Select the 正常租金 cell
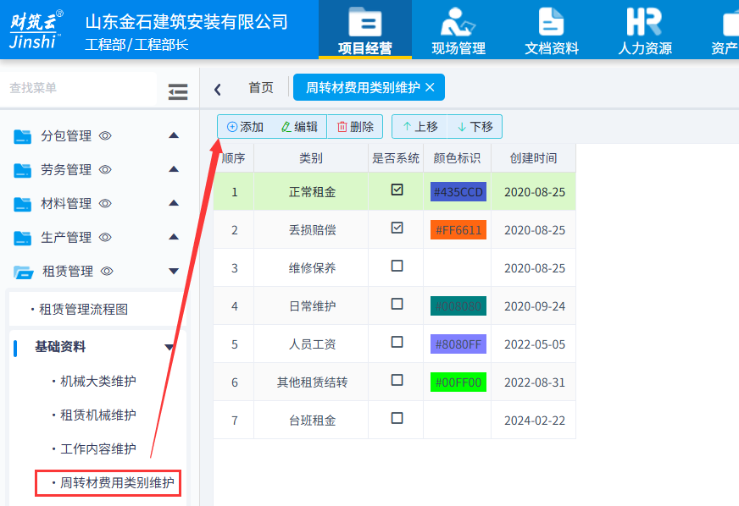739x506 pixels. [312, 192]
